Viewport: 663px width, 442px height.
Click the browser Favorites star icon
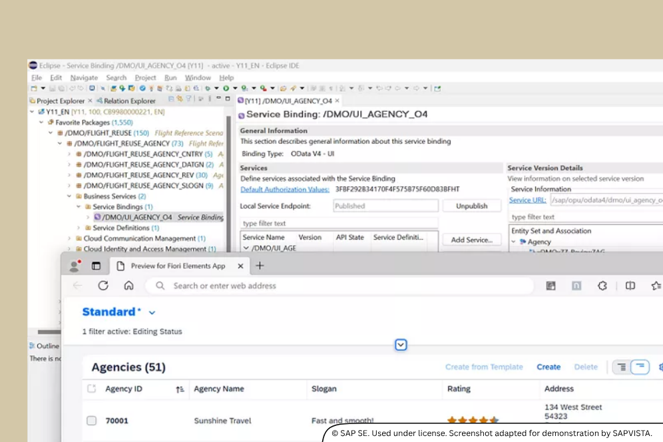coord(656,286)
